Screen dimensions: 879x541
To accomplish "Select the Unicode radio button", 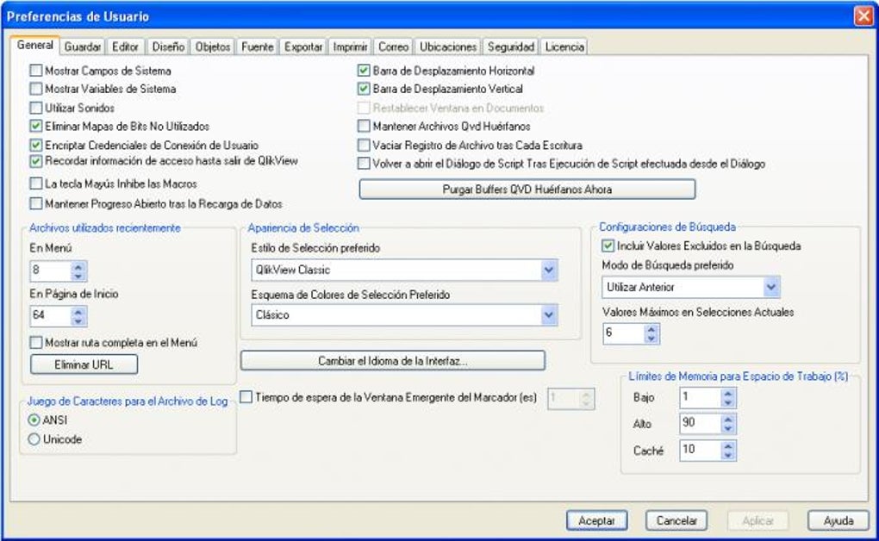I will (x=34, y=439).
